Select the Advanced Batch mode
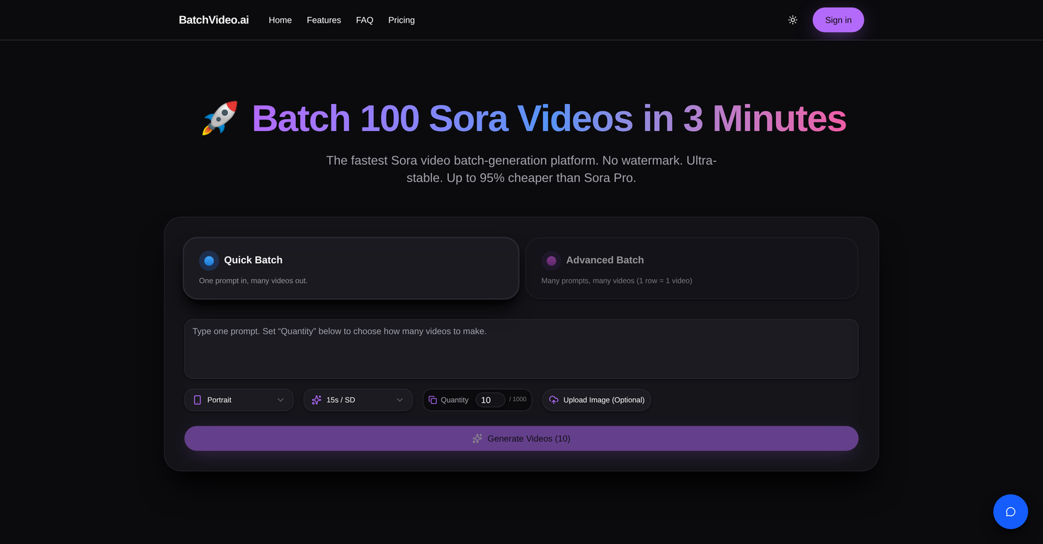1043x544 pixels. click(691, 268)
